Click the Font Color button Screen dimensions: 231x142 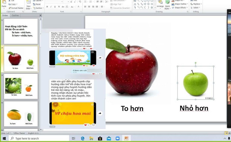78,7
